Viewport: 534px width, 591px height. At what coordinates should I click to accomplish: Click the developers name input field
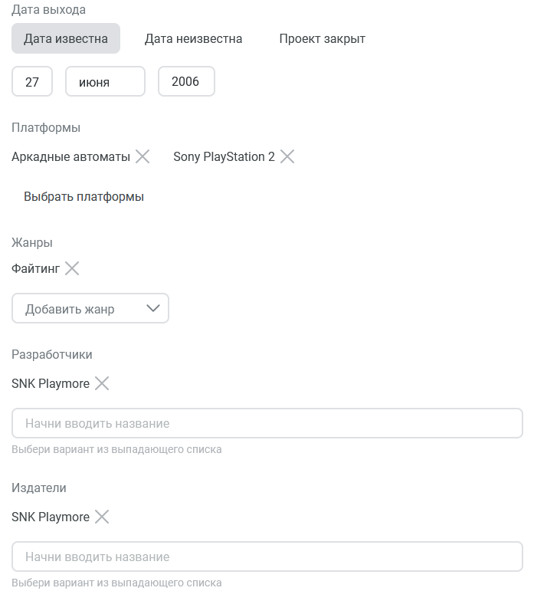(x=267, y=423)
